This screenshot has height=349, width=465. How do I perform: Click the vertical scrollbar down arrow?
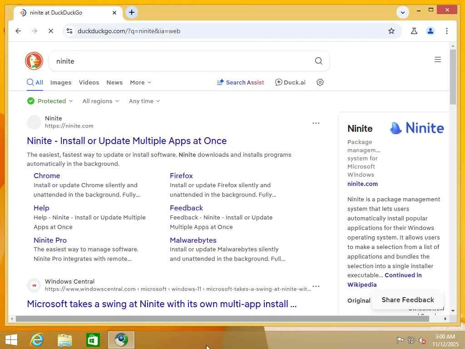point(453,311)
